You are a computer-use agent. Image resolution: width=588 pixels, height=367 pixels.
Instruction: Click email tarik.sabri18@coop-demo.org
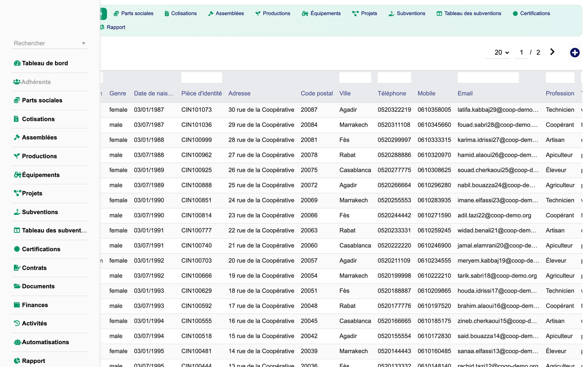pyautogui.click(x=497, y=276)
